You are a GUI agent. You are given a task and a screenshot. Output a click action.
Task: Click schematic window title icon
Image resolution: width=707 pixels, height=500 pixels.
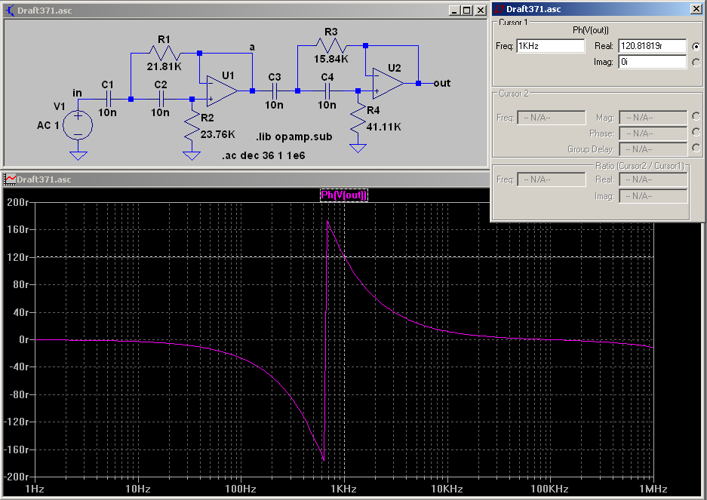tap(10, 11)
